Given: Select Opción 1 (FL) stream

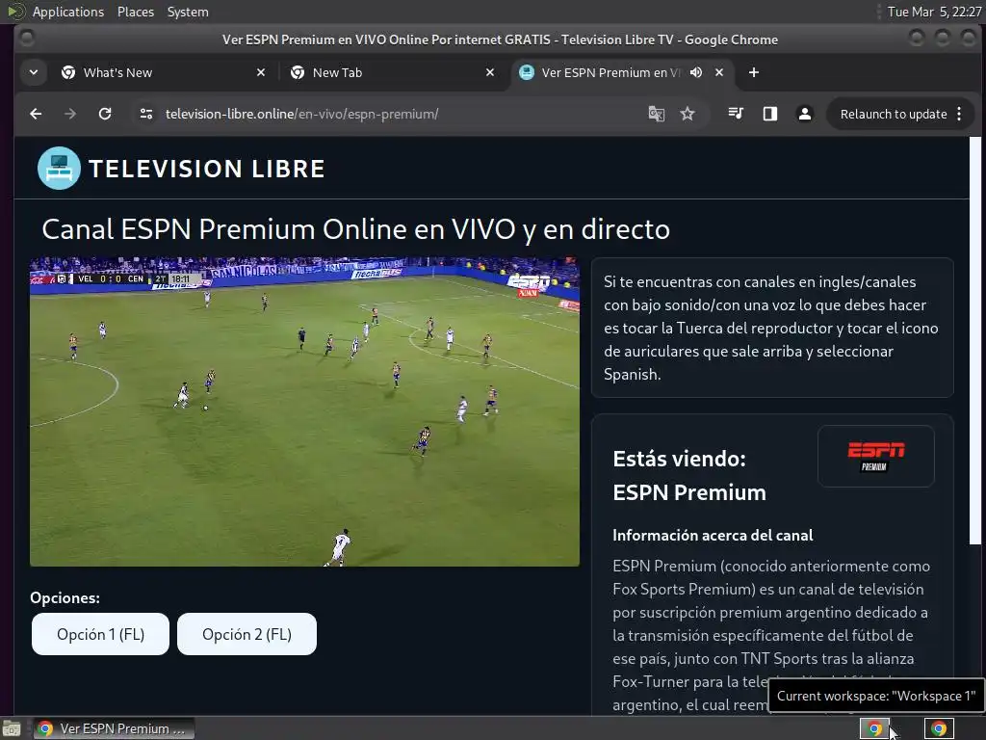Looking at the screenshot, I should pos(100,634).
